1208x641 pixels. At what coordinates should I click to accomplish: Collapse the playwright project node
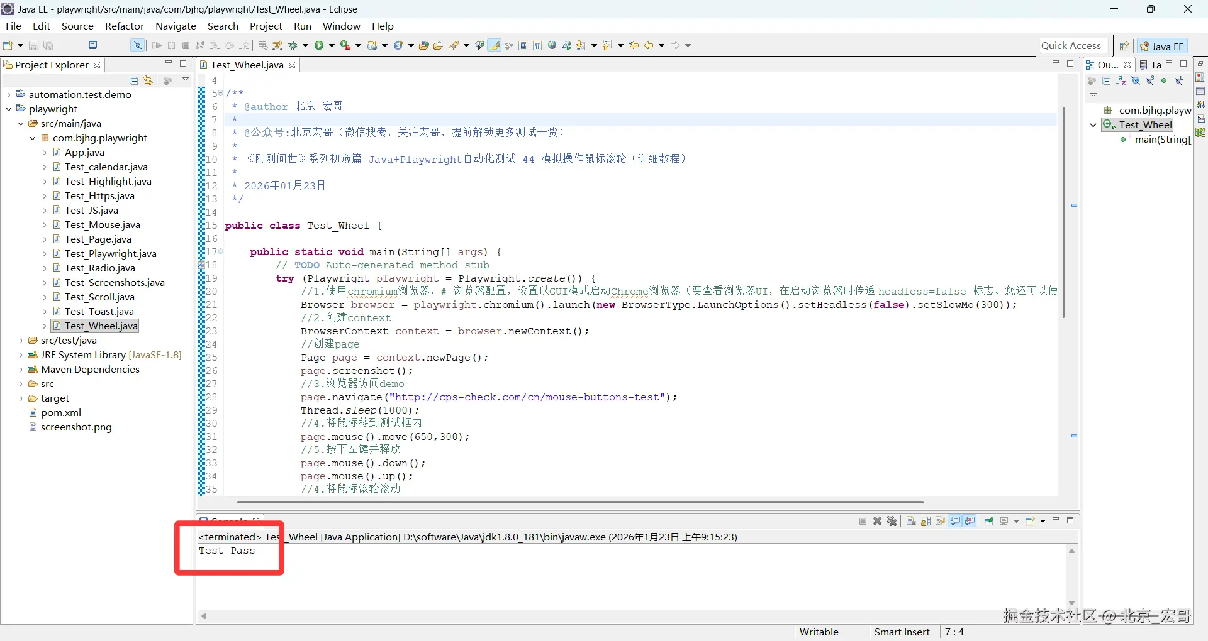coord(9,109)
